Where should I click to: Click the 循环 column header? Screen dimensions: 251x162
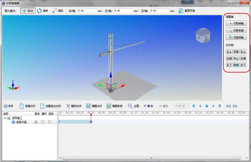pyautogui.click(x=44, y=114)
